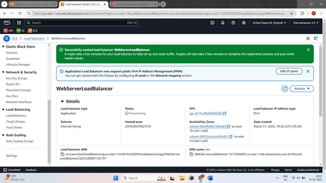Show hidden system tray icons

[277, 178]
